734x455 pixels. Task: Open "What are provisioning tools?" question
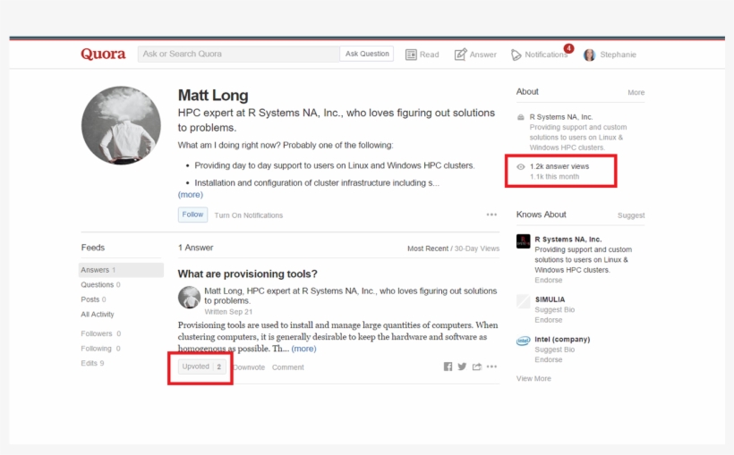tap(247, 274)
